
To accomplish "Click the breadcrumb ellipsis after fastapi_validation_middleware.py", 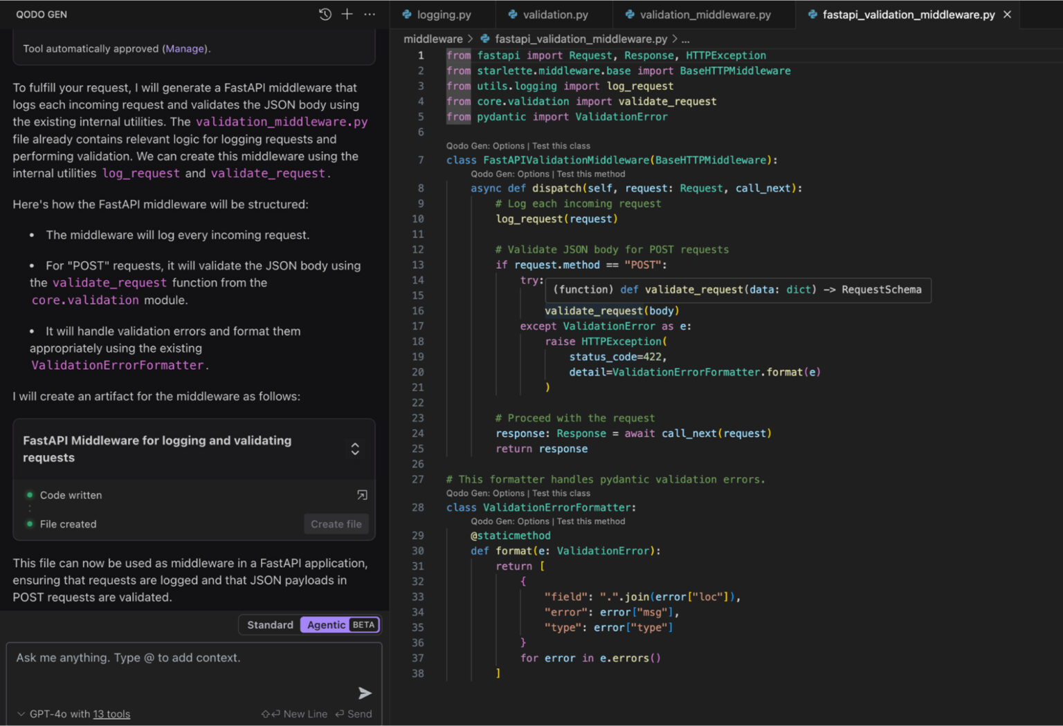I will pyautogui.click(x=684, y=39).
